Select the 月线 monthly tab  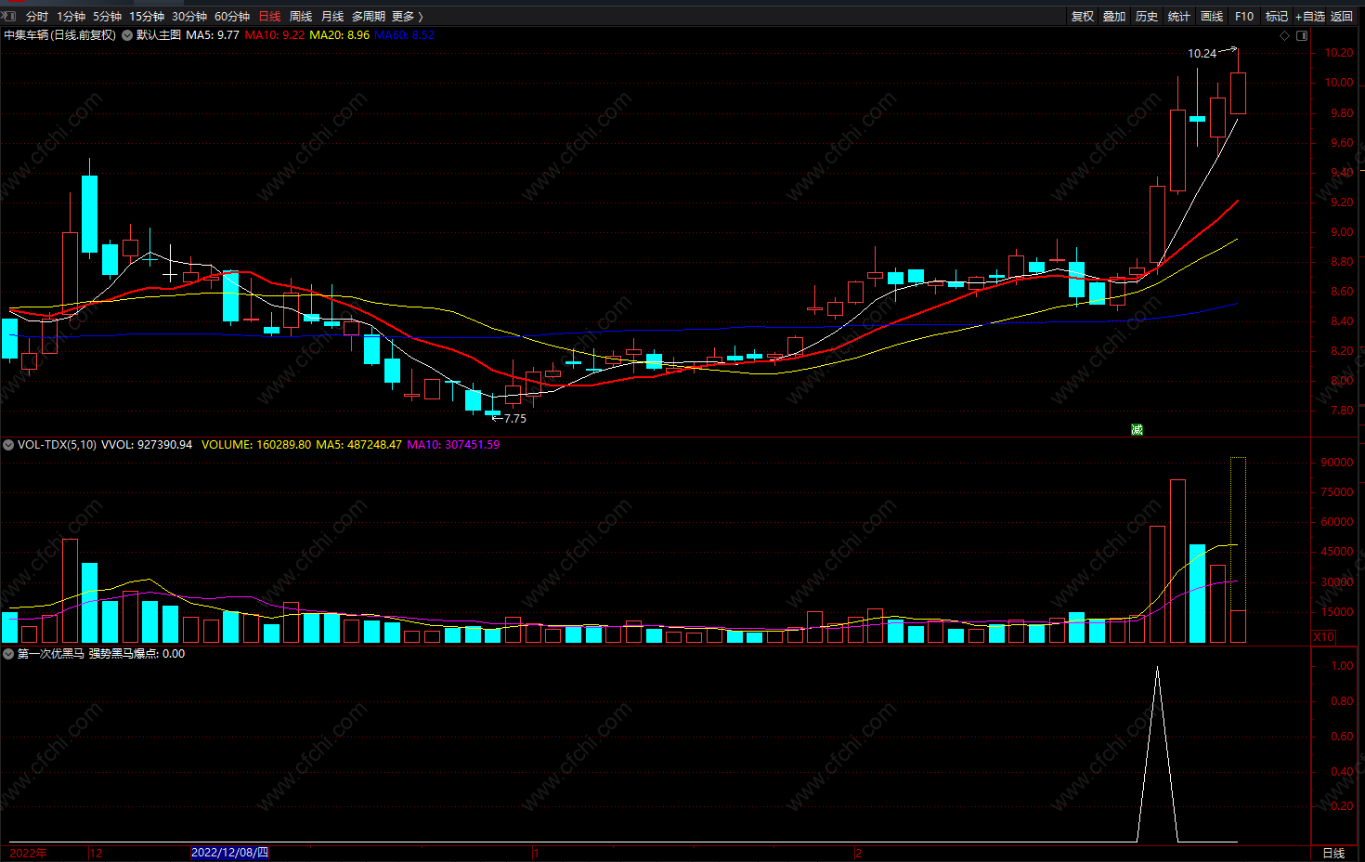click(332, 17)
